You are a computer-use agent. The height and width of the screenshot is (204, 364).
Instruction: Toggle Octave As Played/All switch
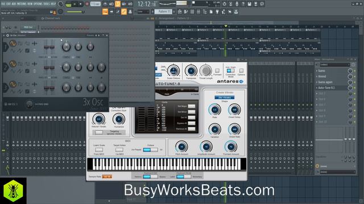pos(150,150)
